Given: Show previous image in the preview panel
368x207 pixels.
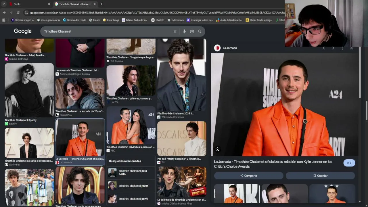Looking at the screenshot, I should tap(324, 48).
